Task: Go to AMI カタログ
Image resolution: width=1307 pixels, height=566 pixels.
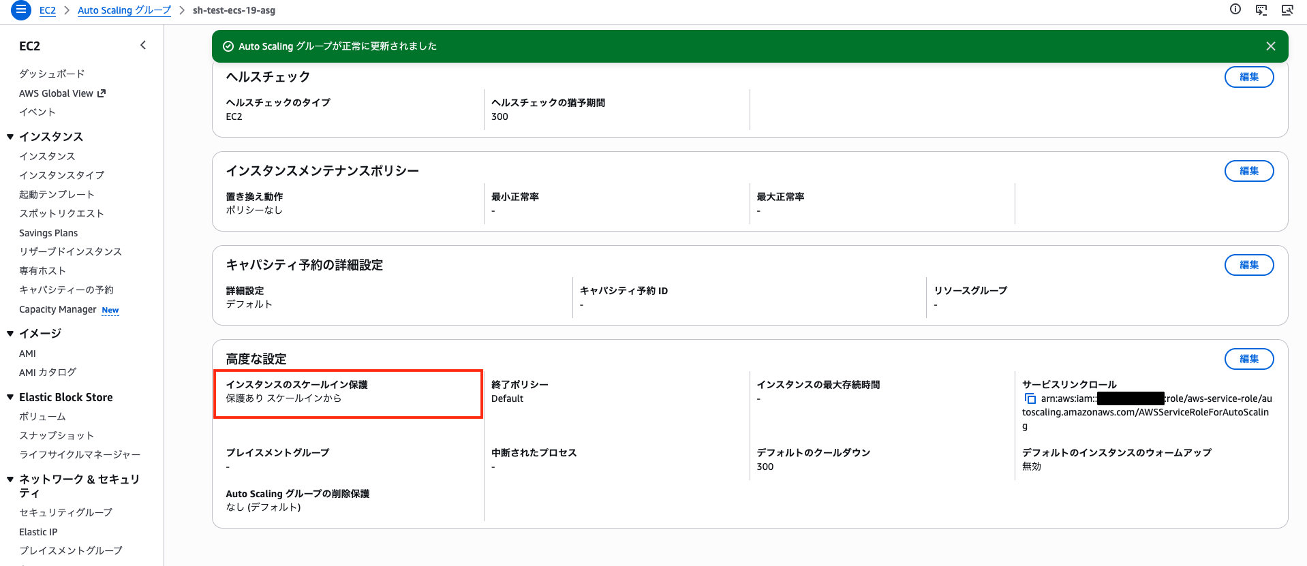Action: point(48,372)
